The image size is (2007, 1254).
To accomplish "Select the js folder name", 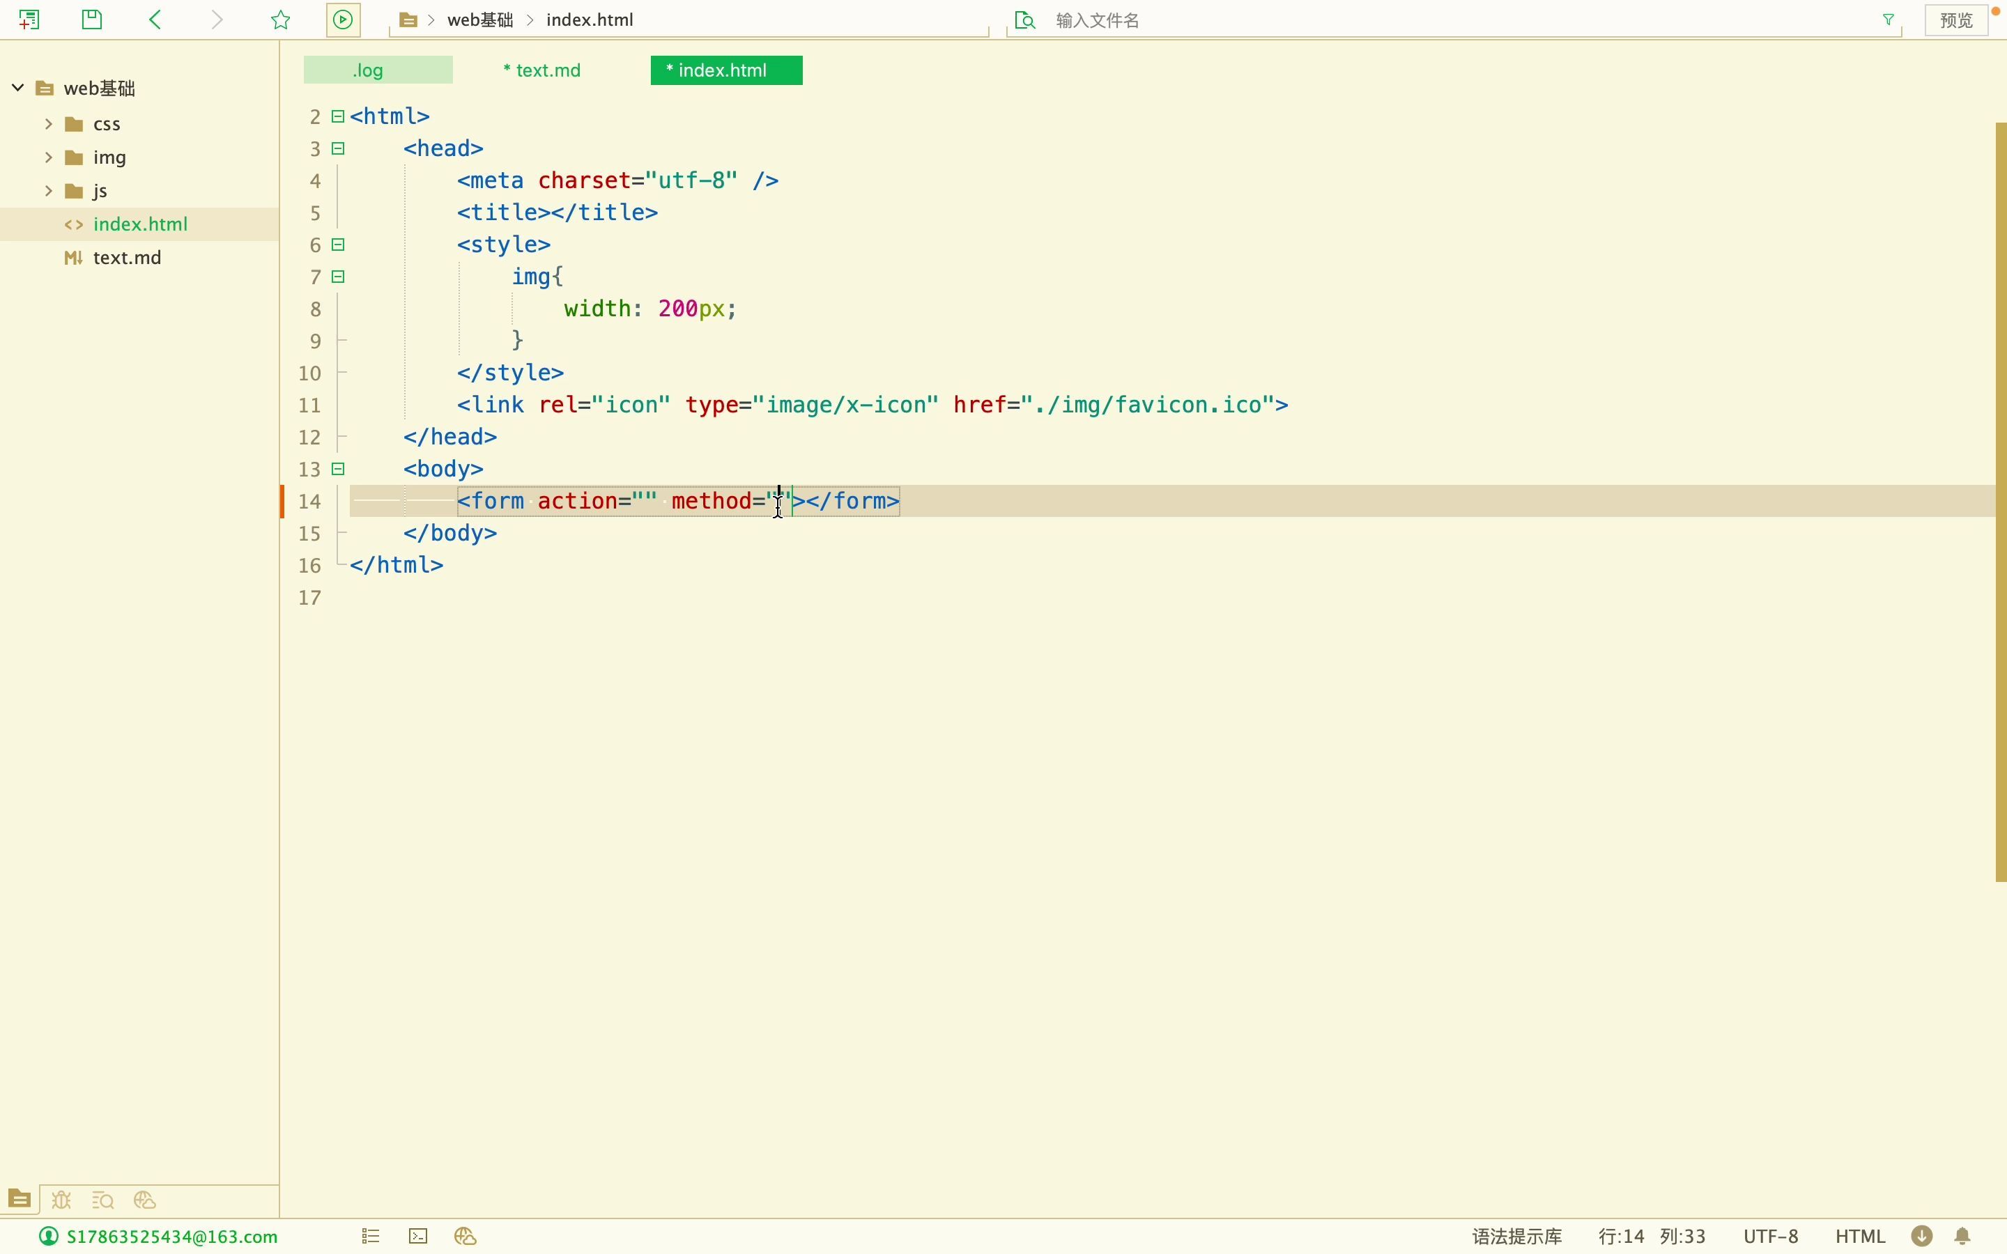I will tap(100, 192).
